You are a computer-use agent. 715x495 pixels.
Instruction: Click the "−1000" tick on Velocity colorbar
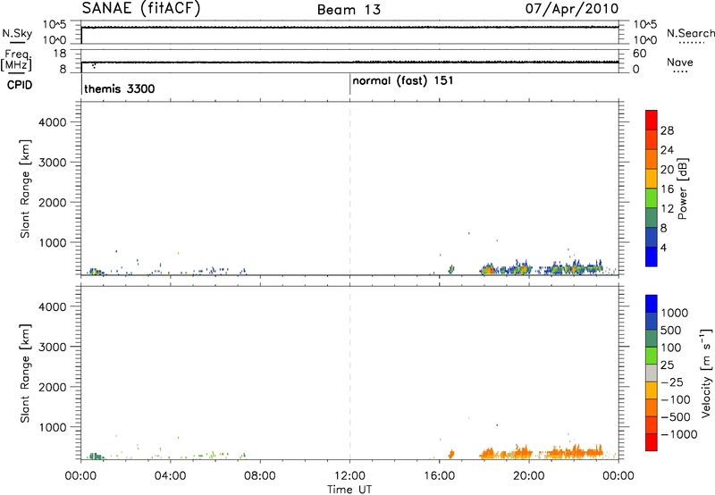tap(678, 434)
